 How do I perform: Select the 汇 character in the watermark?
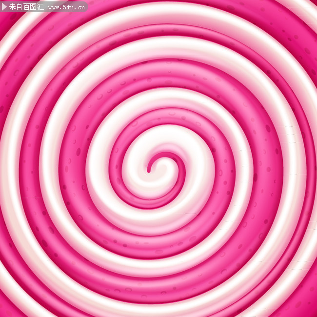click(40, 7)
